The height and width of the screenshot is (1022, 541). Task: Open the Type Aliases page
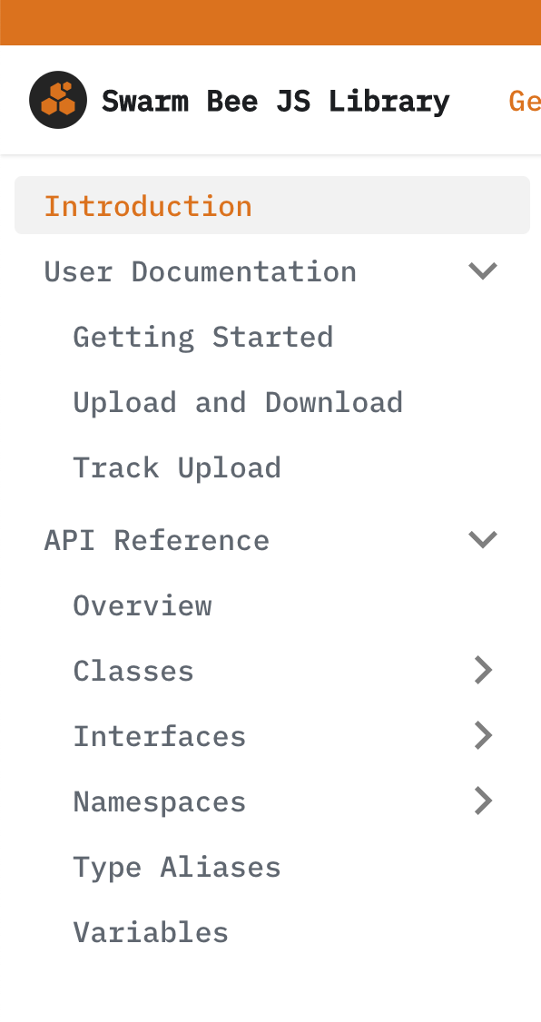[177, 866]
